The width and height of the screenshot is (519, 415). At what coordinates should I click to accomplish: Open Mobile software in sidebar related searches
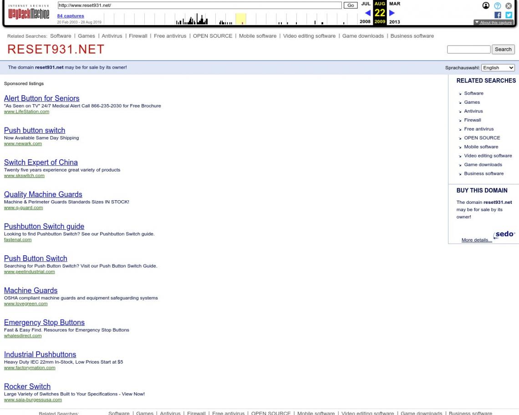(481, 147)
